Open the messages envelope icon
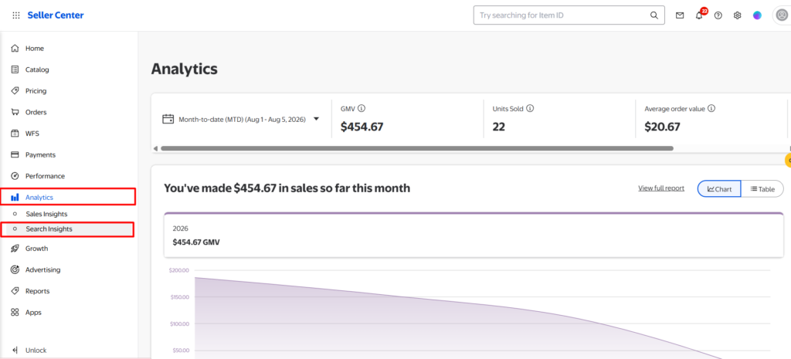 680,15
